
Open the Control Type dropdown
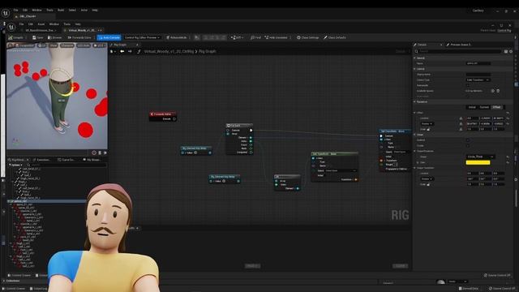click(x=478, y=79)
